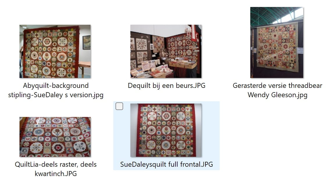330x183 pixels.
Task: Click the threadbear.com.au watermark on the quilt photo
Action: (274, 55)
